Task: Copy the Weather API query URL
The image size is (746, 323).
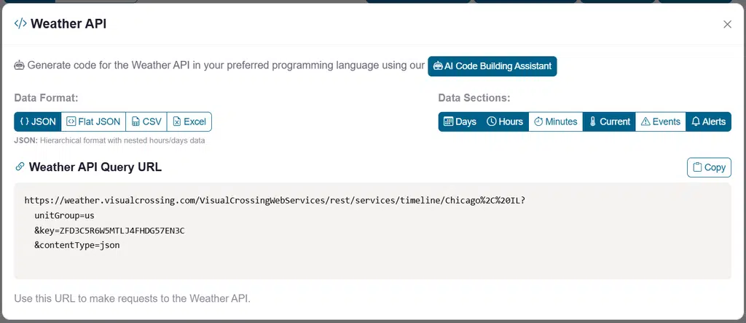Action: click(x=709, y=167)
